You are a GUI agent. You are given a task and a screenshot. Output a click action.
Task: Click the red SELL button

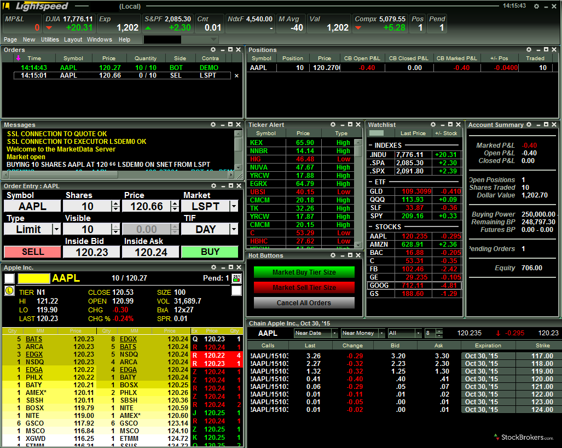coord(33,252)
